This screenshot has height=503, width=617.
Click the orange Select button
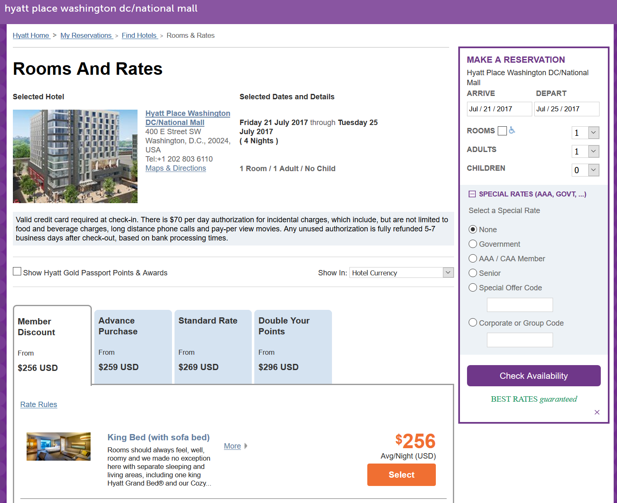coord(401,475)
